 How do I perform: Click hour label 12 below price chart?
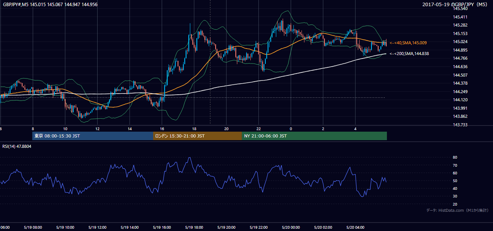point(98,129)
